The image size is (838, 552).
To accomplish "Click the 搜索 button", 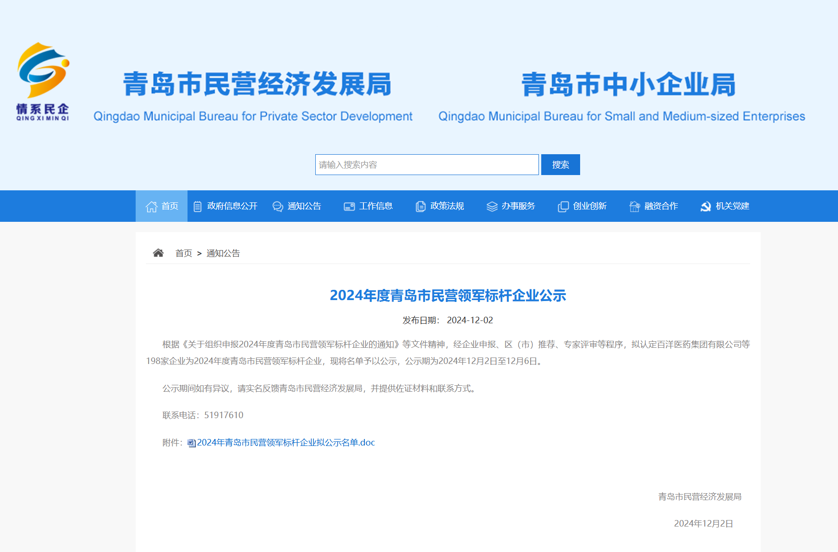I will 560,164.
